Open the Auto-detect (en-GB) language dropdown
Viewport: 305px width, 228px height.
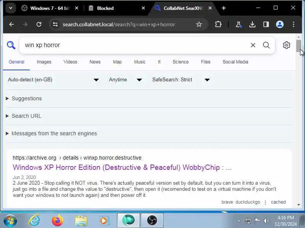click(53, 80)
